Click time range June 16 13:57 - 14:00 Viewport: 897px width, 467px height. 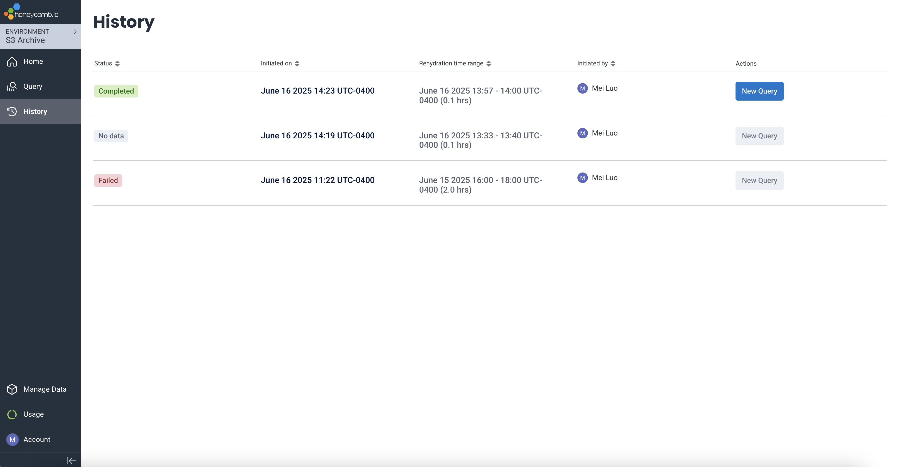pos(481,95)
